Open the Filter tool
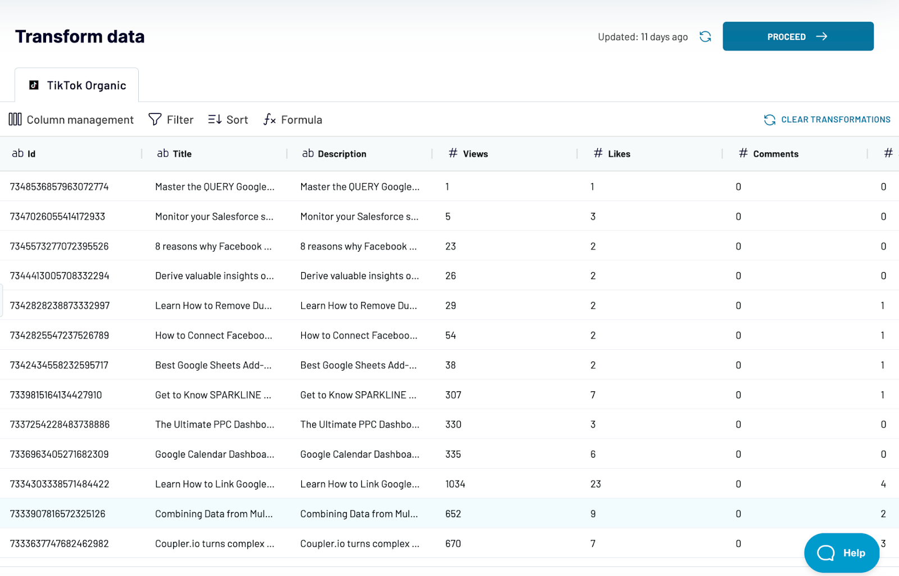Viewport: 899px width, 576px height. [x=171, y=120]
